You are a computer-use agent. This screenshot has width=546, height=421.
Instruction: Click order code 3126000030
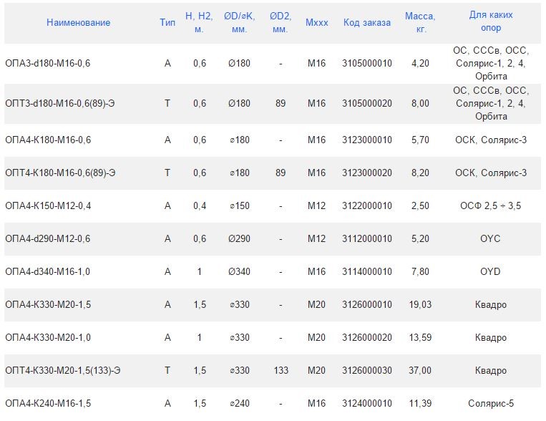(x=367, y=370)
